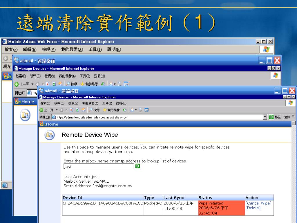
Task: Click Home link in middle Manage Devices page
Action: 28,102
